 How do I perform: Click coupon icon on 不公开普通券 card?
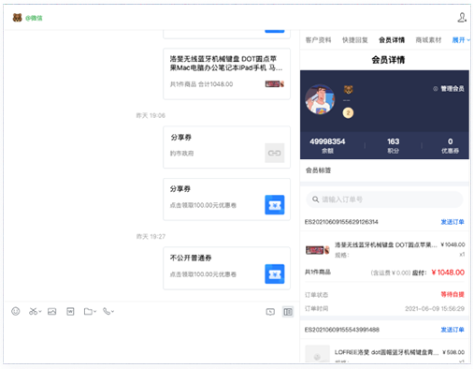click(275, 273)
